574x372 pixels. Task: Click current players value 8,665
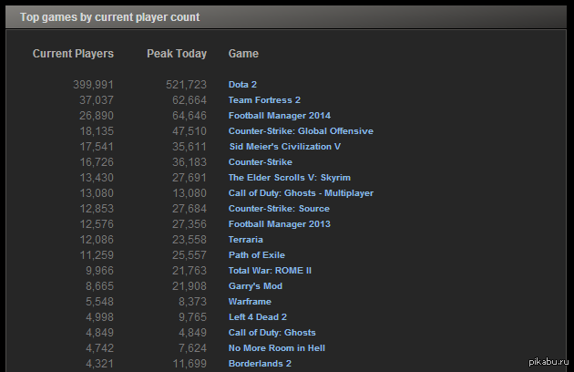(99, 286)
